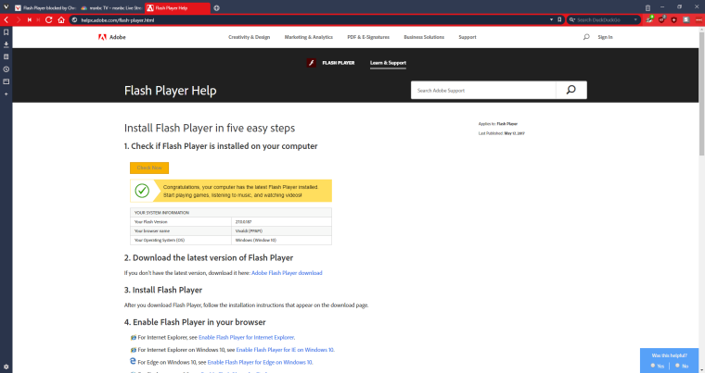Image resolution: width=705 pixels, height=373 pixels.
Task: Submit the Adobe Support search button
Action: [571, 90]
